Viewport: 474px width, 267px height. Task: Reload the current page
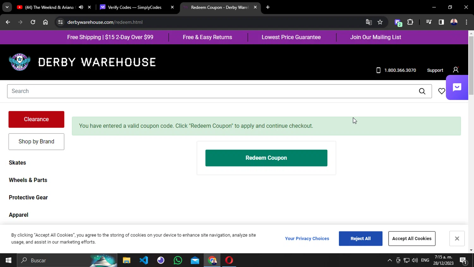33,22
